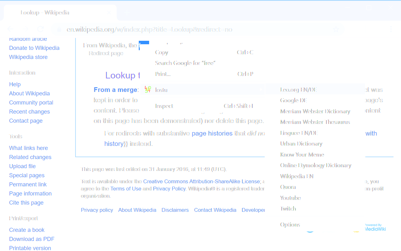The image size is (401, 251).
Task: Bookmark this page with the star
Action: pyautogui.click(x=336, y=29)
